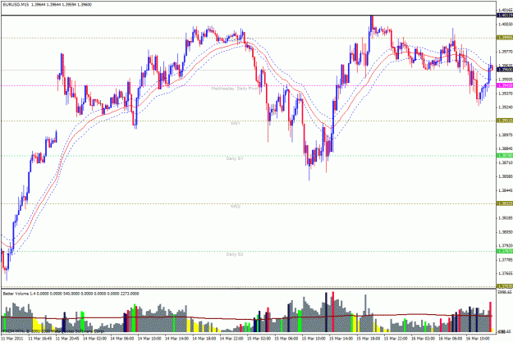Click the '11 Mar 20:45' time axis label
Viewport: 513px width, 342px height.
[68, 339]
